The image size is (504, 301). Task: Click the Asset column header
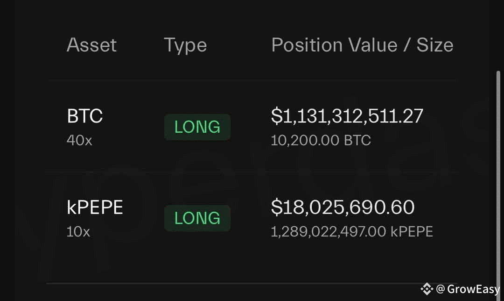coord(91,45)
